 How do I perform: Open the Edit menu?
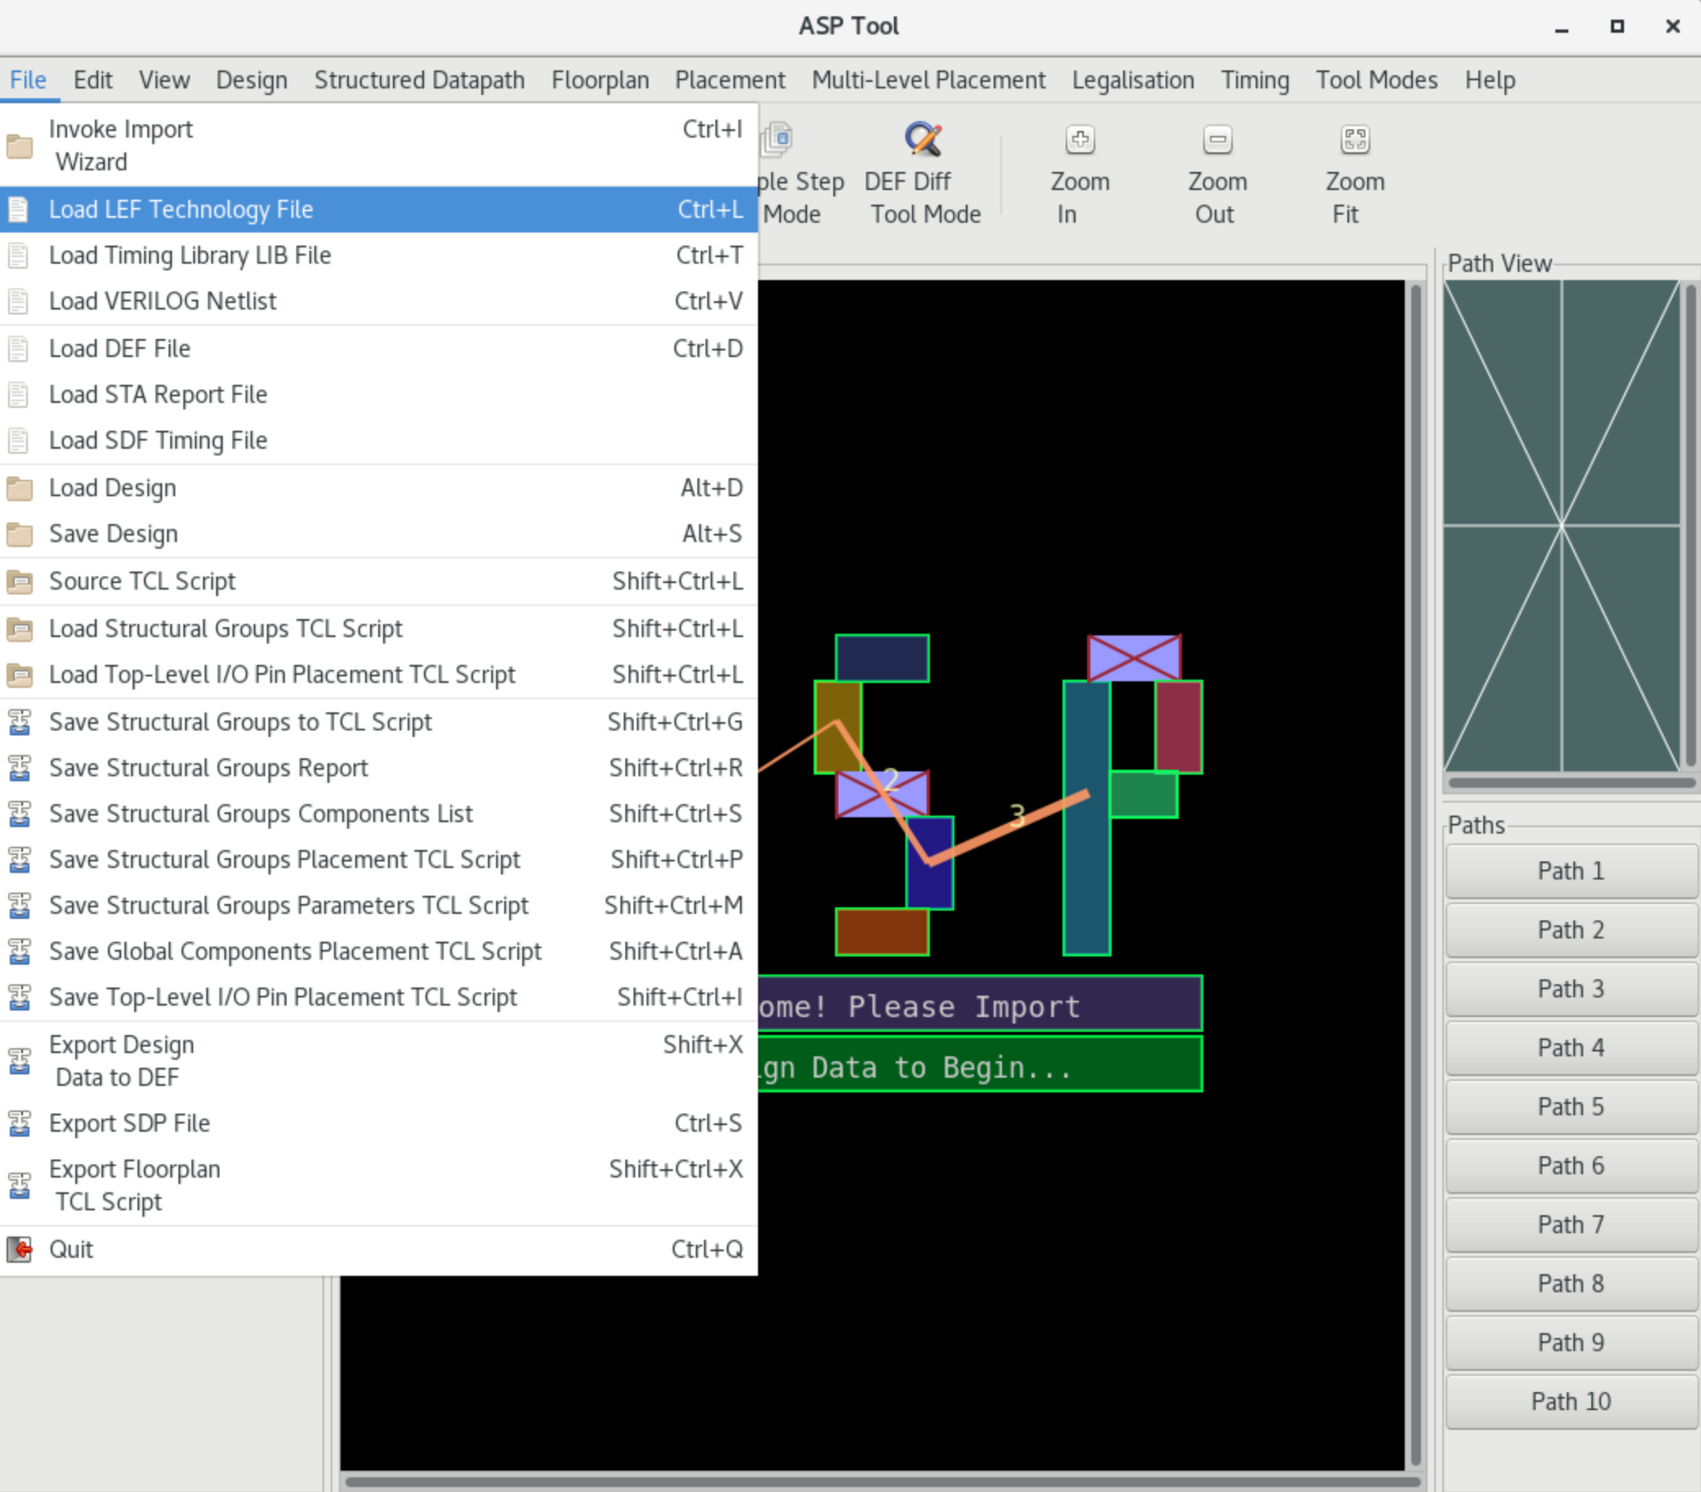point(92,80)
